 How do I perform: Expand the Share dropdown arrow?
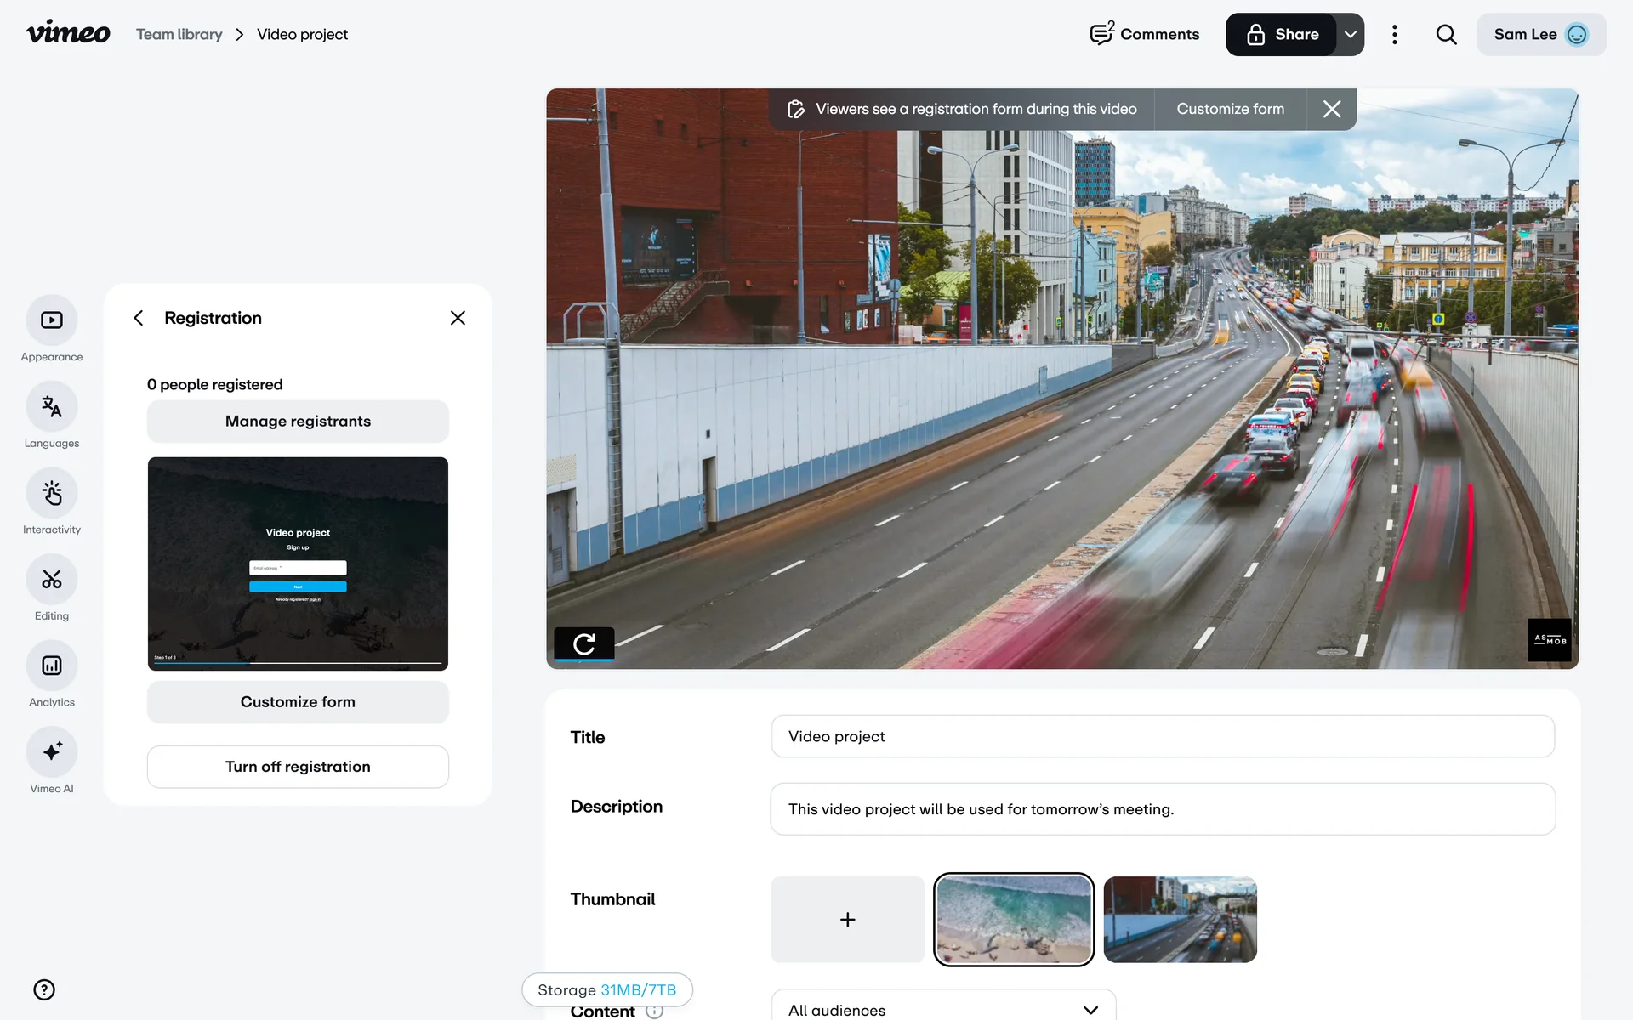[x=1350, y=35]
